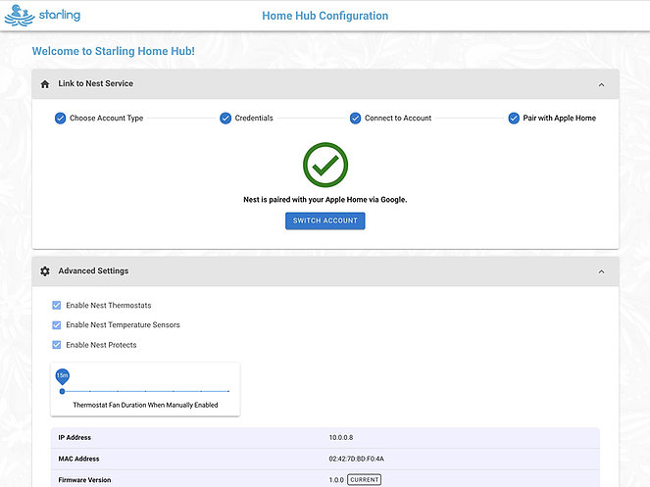Click the house icon beside Link to Nest Service

[45, 84]
